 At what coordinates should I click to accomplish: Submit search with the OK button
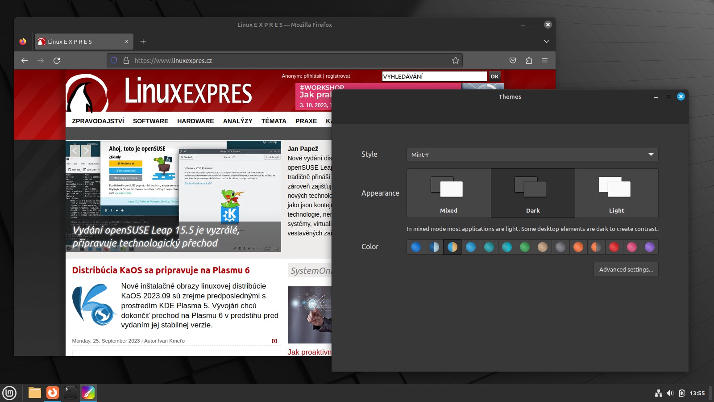494,76
